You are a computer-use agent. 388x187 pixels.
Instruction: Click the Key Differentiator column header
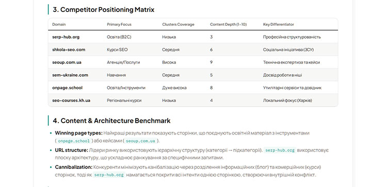(279, 24)
